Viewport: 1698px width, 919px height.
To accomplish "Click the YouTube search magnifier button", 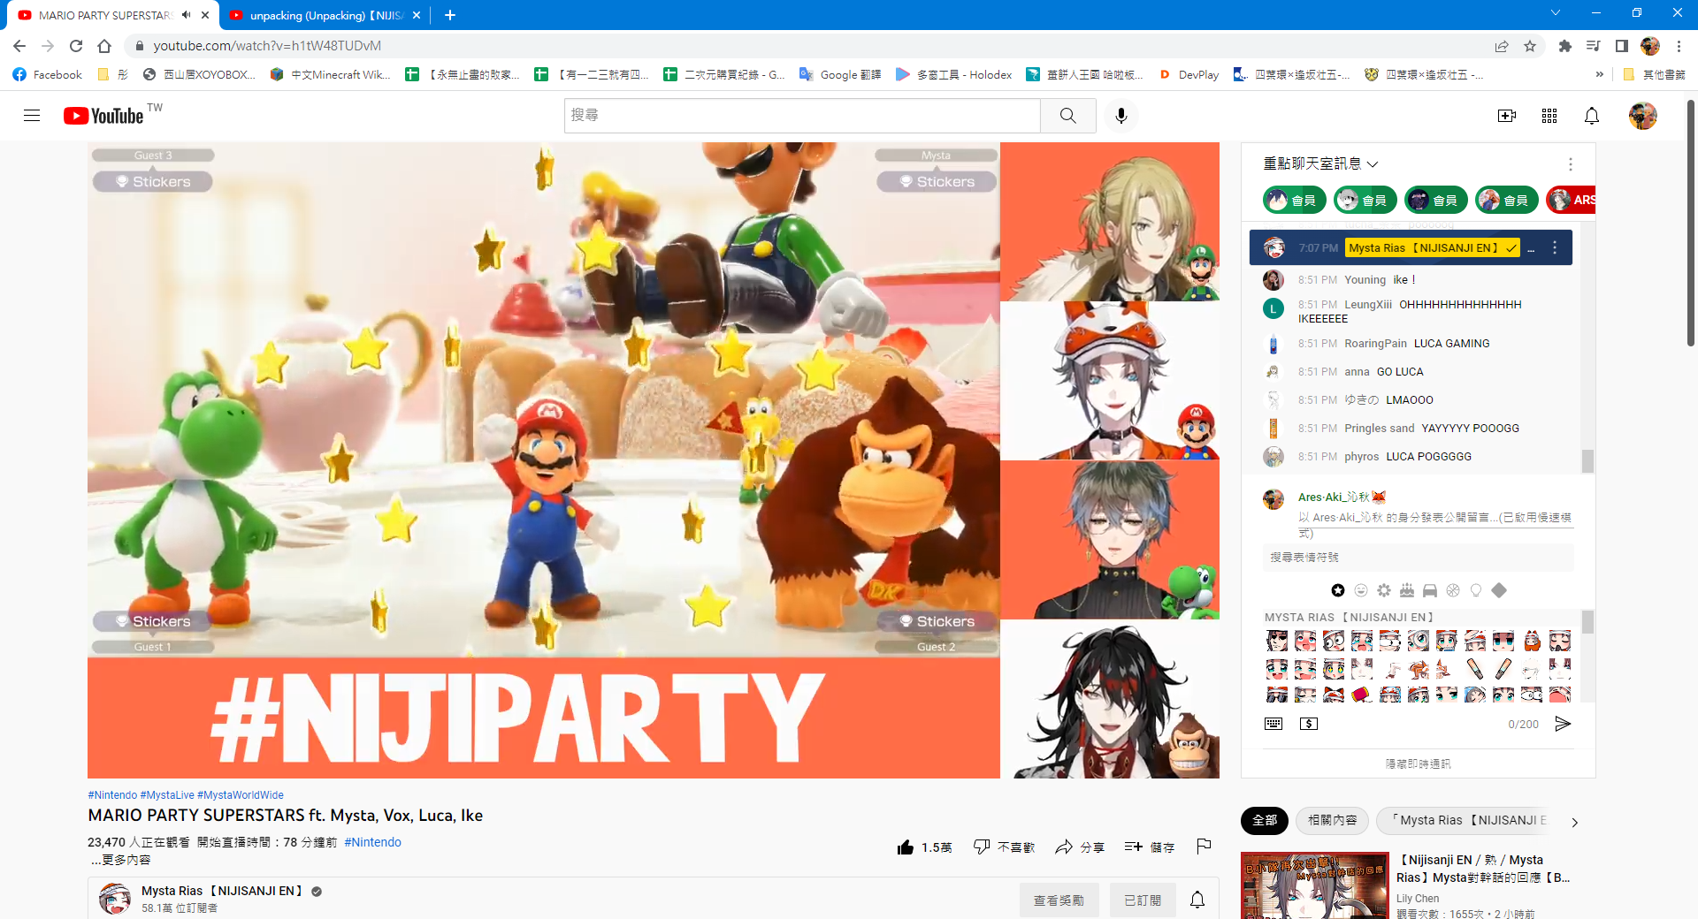I will pos(1068,116).
